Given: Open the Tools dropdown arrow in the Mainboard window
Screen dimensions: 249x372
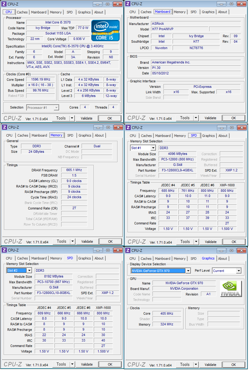Looking at the screenshot, I should click(196, 118).
